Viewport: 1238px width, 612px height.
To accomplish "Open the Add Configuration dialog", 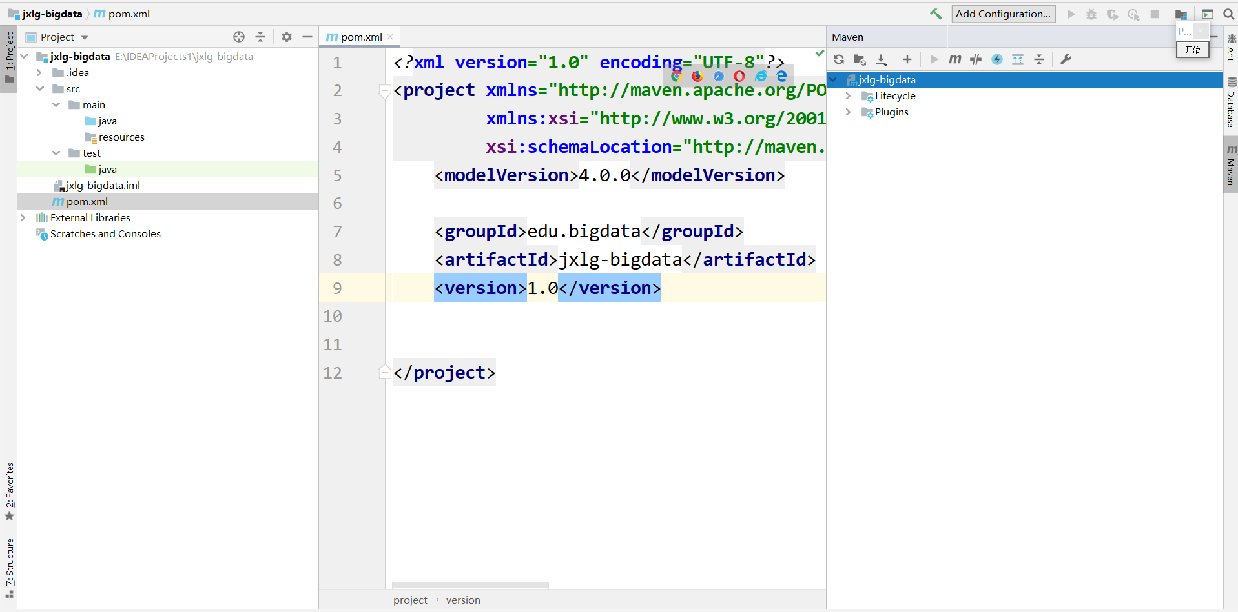I will pos(1003,14).
